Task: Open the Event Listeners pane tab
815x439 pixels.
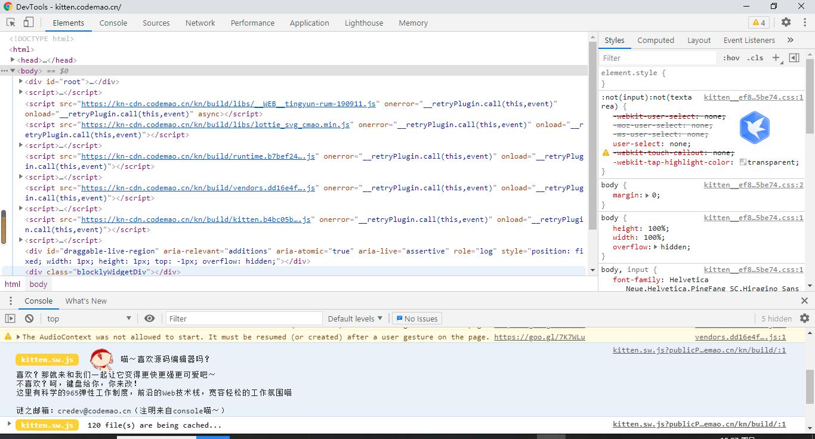Action: [749, 40]
